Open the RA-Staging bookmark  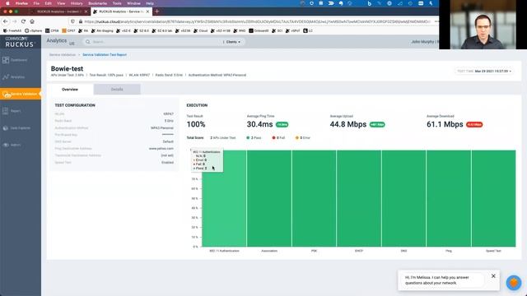(x=102, y=30)
